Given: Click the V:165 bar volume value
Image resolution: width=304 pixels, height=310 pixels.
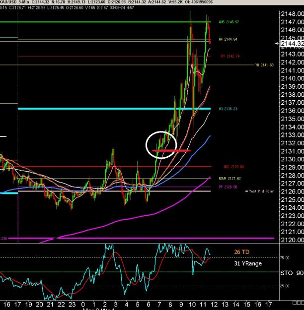Looking at the screenshot, I should point(90,8).
